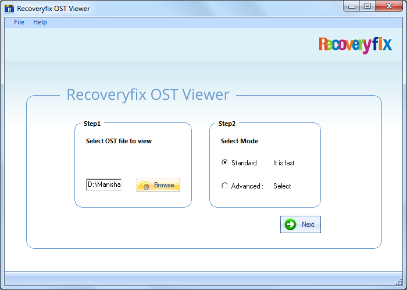Click the window resize grip in the status bar
This screenshot has height=290, width=407.
click(399, 282)
